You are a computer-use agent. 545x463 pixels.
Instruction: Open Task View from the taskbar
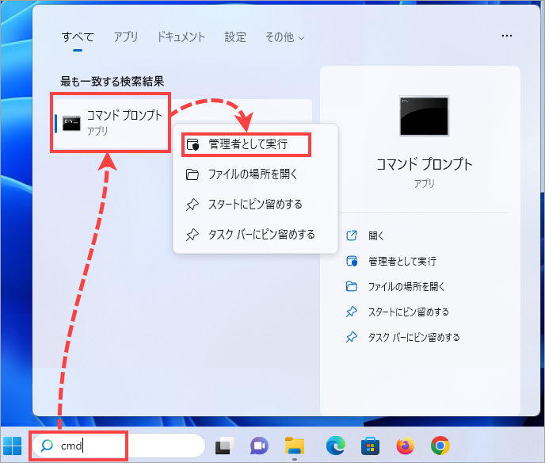click(224, 446)
